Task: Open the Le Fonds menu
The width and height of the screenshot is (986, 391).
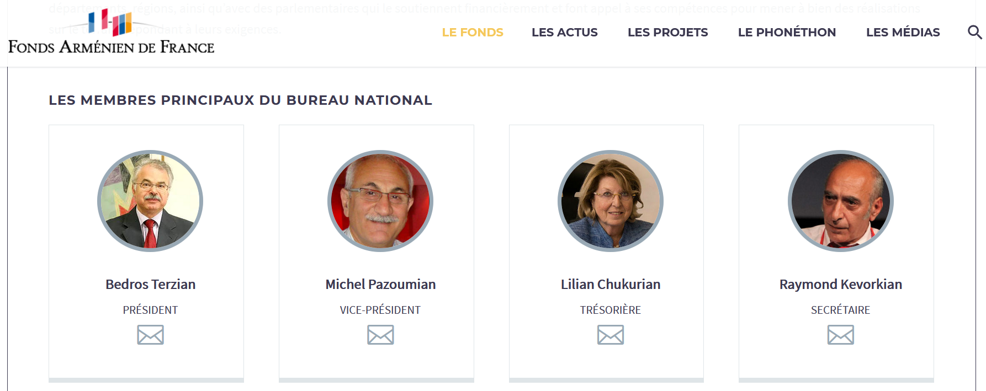Action: pyautogui.click(x=473, y=33)
